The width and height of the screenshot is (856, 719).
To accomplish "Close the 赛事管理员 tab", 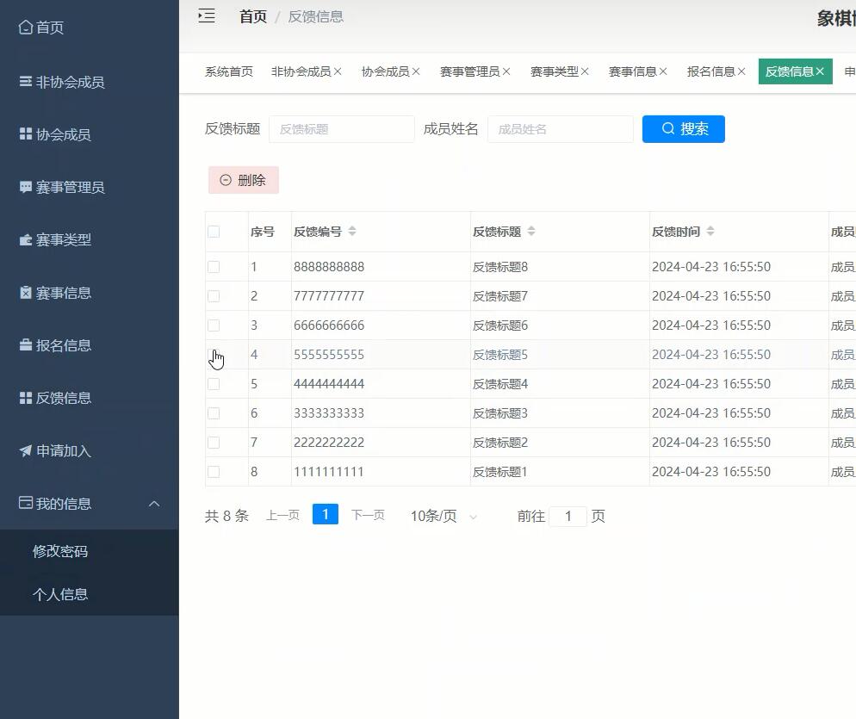I will coord(506,71).
